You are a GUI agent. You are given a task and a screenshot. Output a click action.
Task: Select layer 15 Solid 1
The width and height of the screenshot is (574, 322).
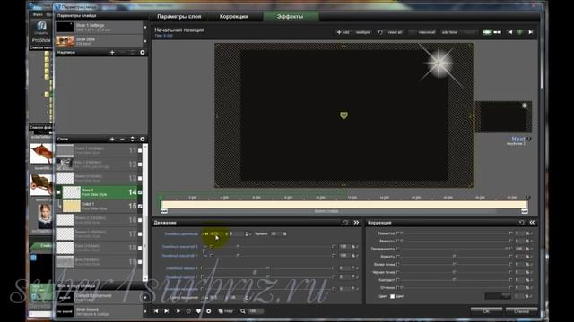(x=99, y=206)
